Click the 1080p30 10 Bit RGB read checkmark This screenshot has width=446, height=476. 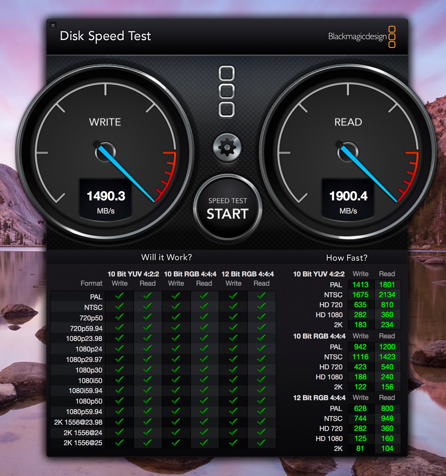coord(204,370)
